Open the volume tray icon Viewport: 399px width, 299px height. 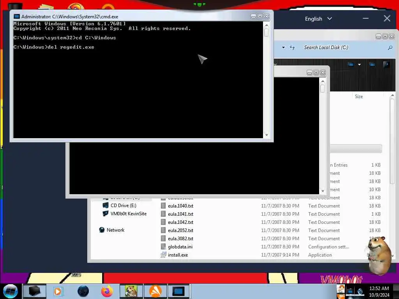360,292
